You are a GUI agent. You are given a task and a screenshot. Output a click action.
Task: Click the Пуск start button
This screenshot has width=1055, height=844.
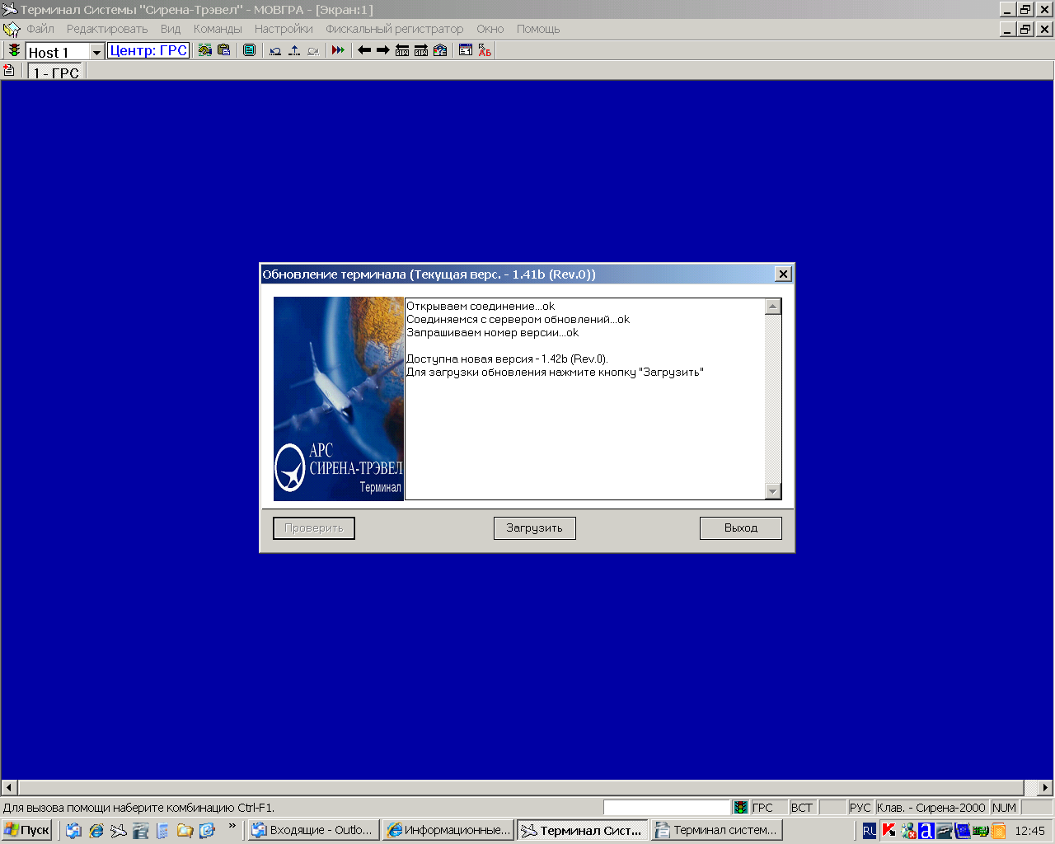(27, 830)
